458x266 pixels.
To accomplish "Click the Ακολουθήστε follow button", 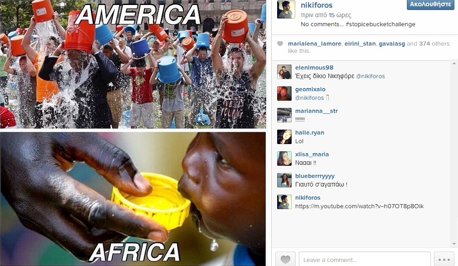I will 430,5.
